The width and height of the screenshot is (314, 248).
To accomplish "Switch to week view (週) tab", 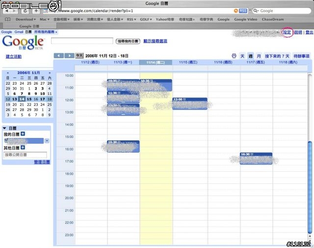I will coord(251,56).
